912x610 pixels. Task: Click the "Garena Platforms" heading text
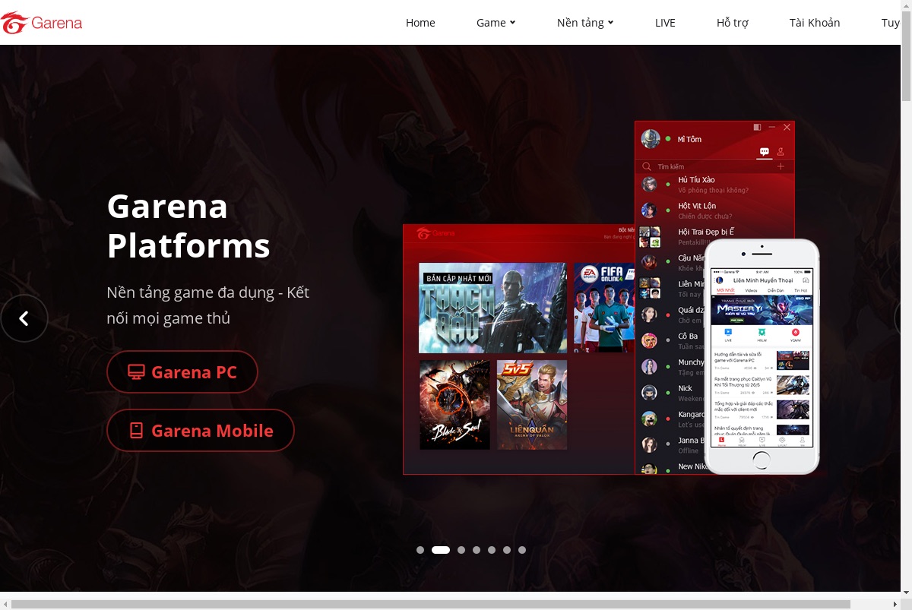coord(188,226)
